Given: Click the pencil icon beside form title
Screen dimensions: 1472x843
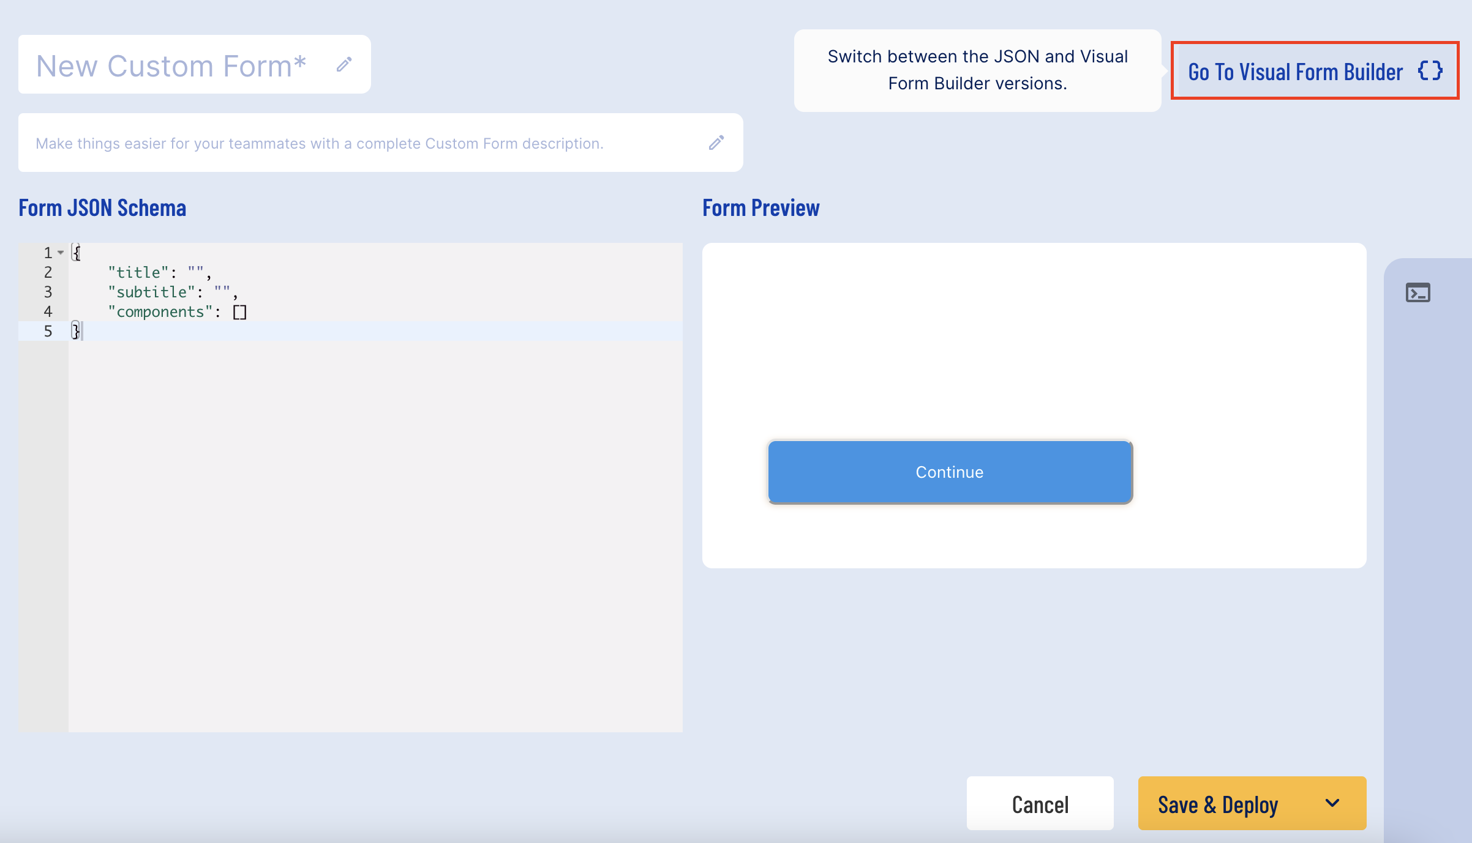Looking at the screenshot, I should pos(344,65).
